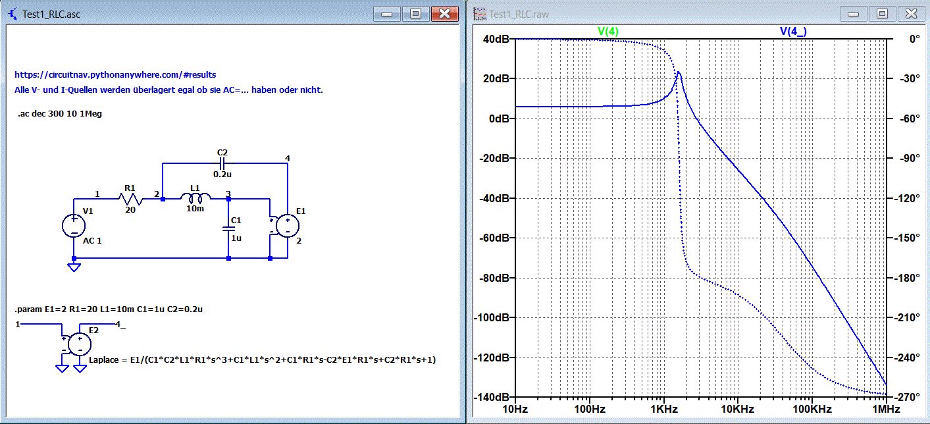Open the Test1_RLC.raw window system icon
The width and height of the screenshot is (930, 424).
point(479,13)
